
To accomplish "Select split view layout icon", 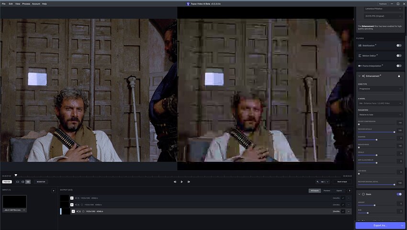I will point(23,182).
